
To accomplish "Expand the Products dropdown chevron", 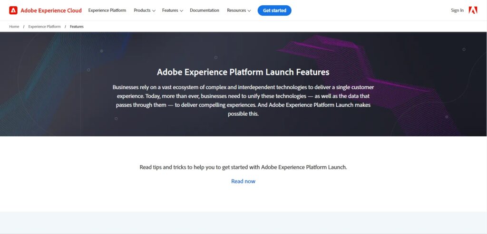I will point(154,11).
